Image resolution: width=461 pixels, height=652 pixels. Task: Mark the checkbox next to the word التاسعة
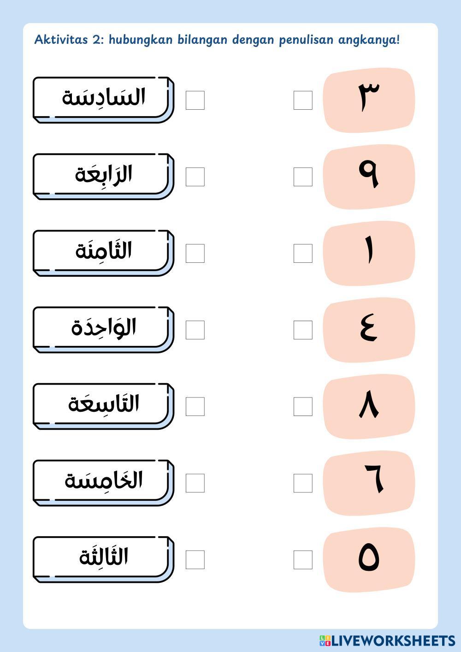click(x=195, y=406)
